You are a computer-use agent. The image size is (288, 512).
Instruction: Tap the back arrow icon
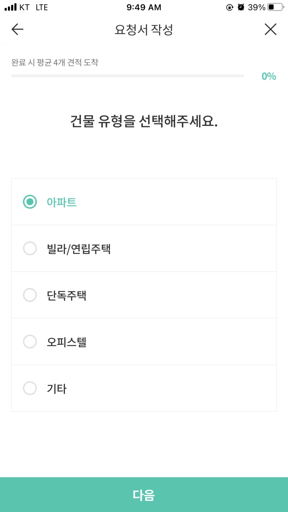pyautogui.click(x=18, y=29)
